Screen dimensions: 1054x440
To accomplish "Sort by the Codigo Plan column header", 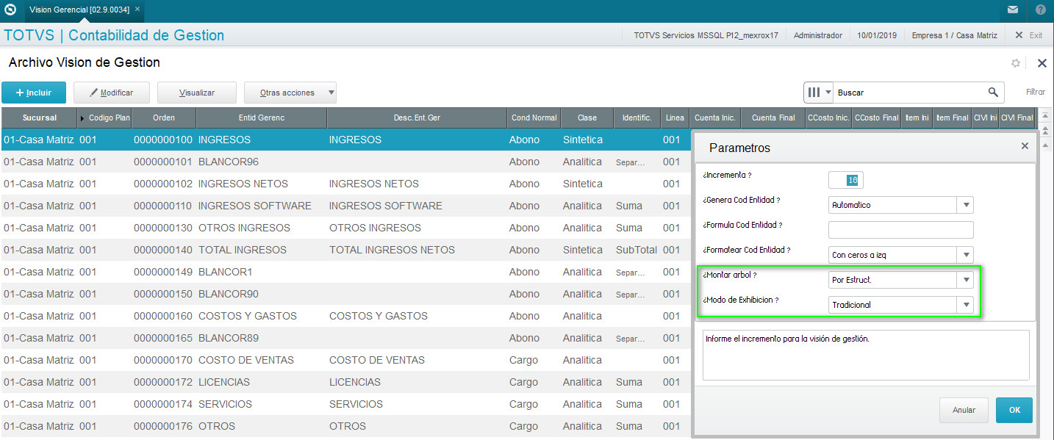I will 104,118.
